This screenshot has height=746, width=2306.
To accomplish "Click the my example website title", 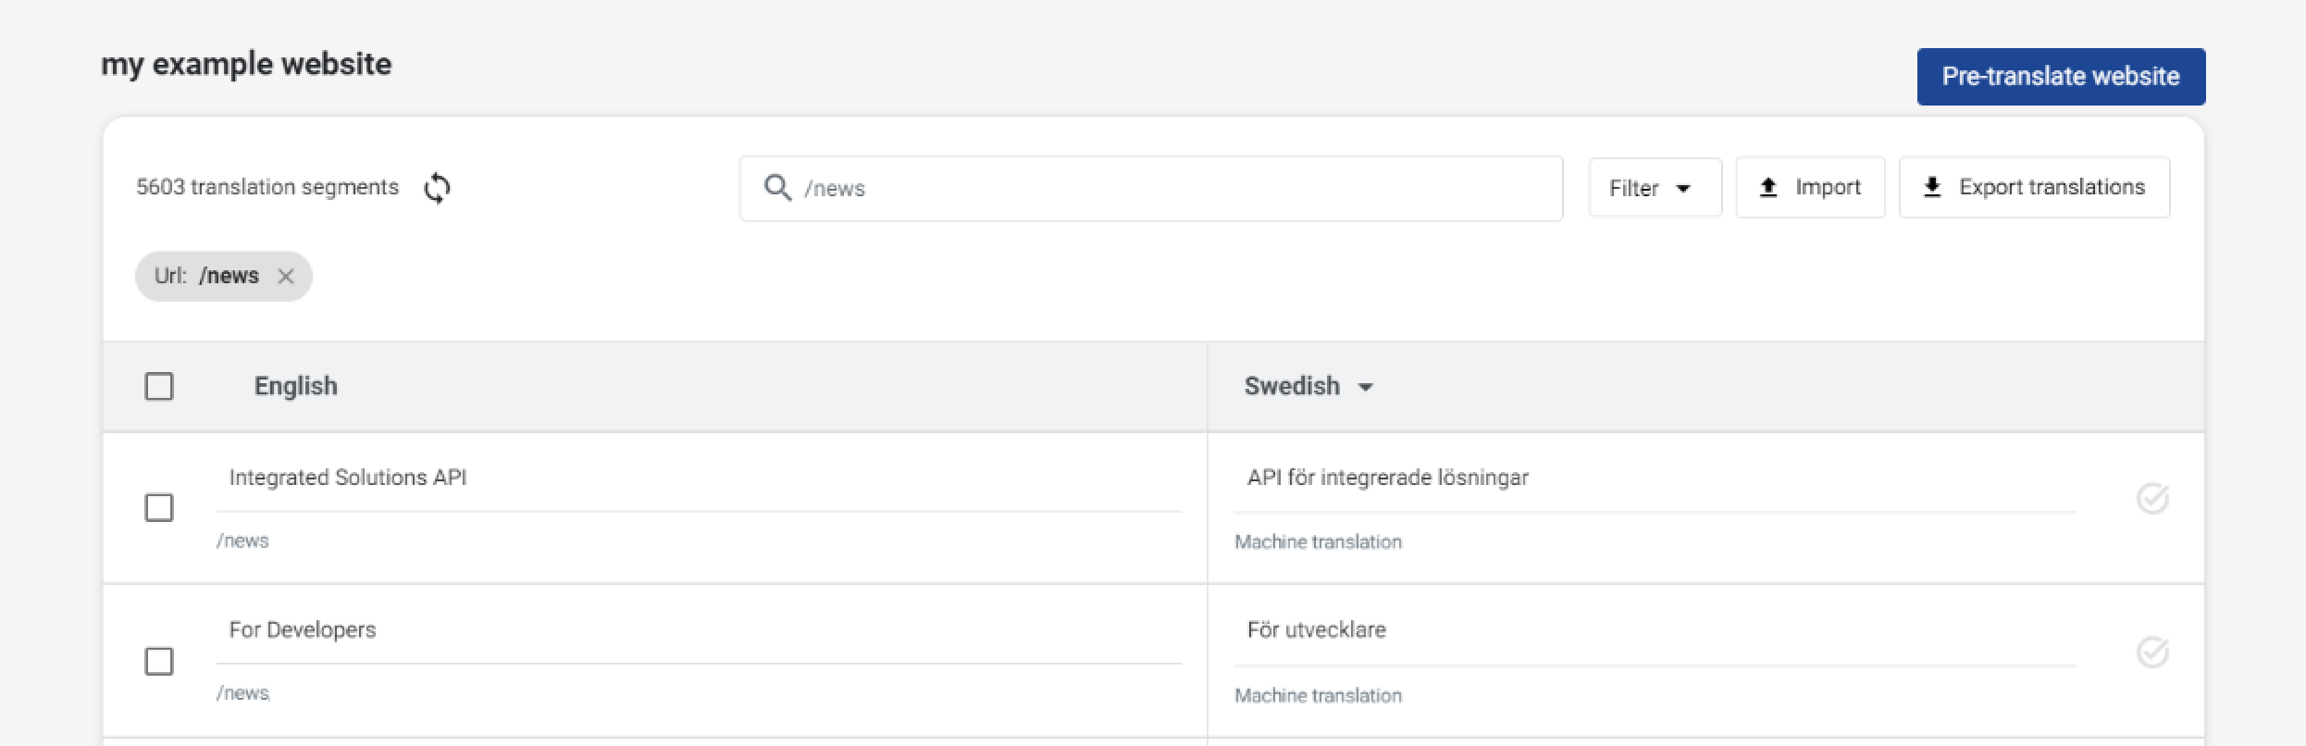I will click(x=246, y=65).
